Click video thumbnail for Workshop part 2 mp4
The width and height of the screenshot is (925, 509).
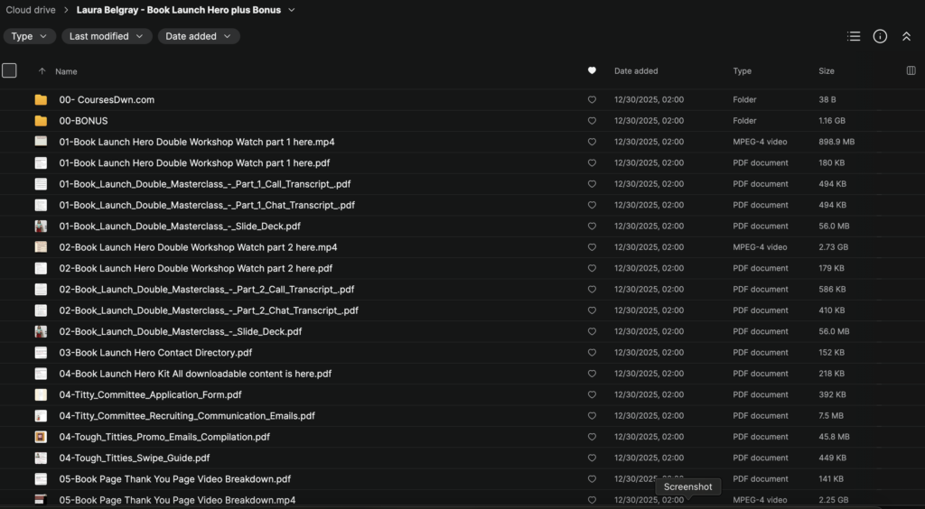41,247
